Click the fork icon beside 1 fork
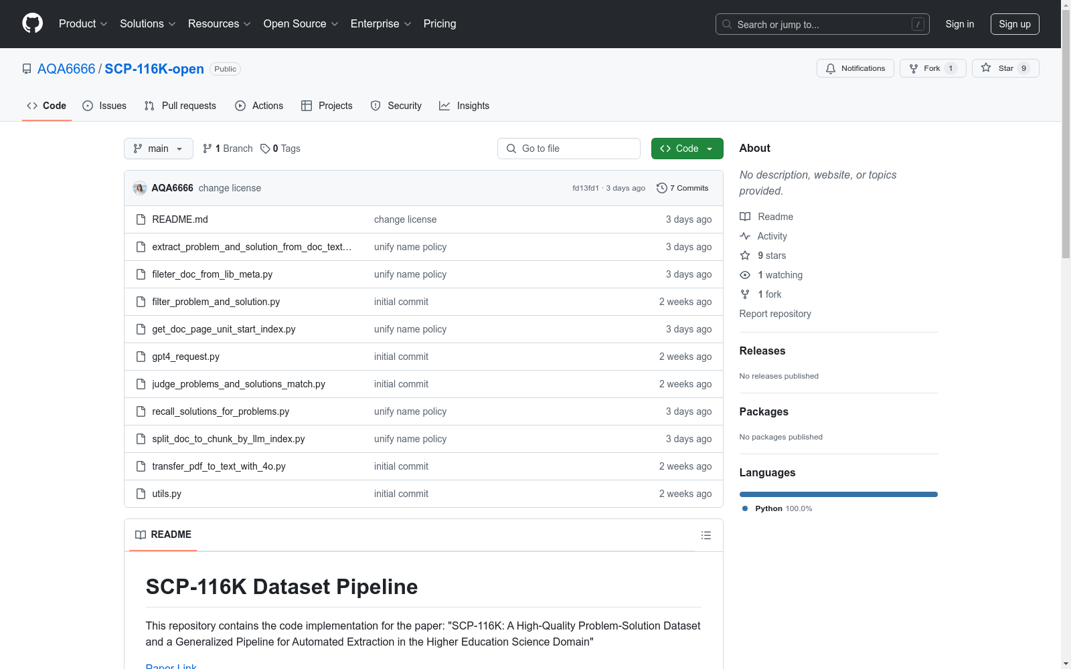The width and height of the screenshot is (1071, 669). [x=745, y=294]
